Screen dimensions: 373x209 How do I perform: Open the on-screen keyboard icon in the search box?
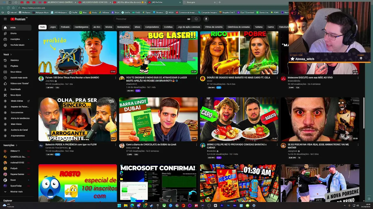point(189,19)
